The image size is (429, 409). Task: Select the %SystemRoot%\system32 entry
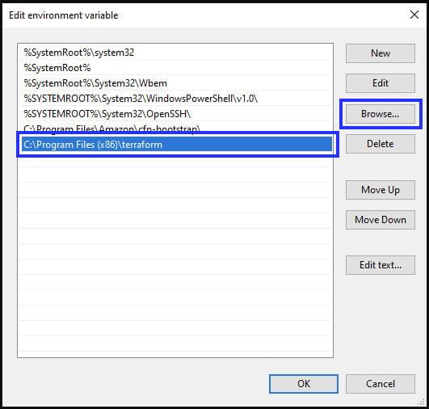(x=175, y=53)
